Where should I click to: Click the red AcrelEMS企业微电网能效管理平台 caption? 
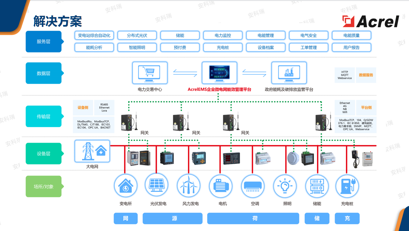(x=220, y=89)
